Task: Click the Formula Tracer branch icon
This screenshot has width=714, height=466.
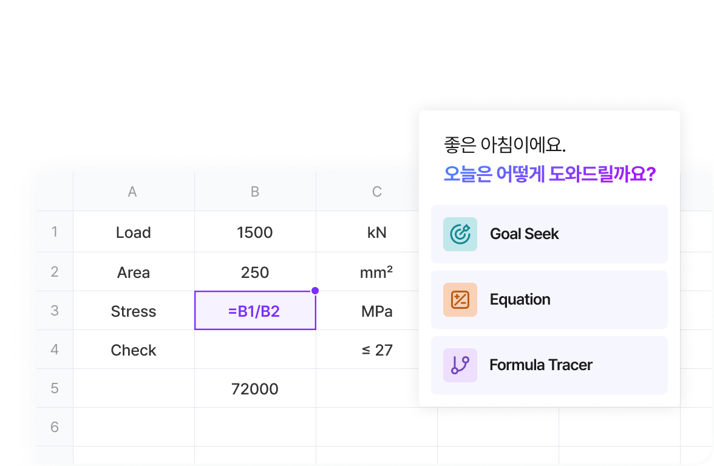Action: click(x=460, y=365)
